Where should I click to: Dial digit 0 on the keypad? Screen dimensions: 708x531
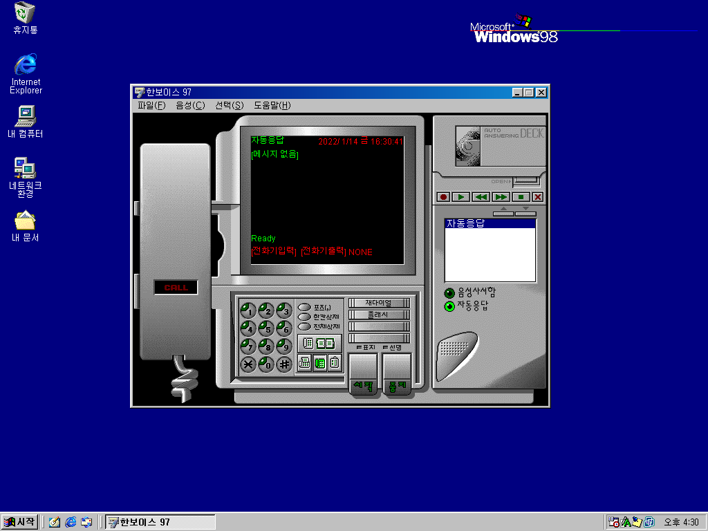point(266,364)
